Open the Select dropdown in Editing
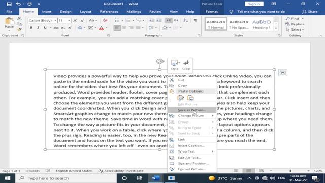325x183 pixels. [295, 29]
